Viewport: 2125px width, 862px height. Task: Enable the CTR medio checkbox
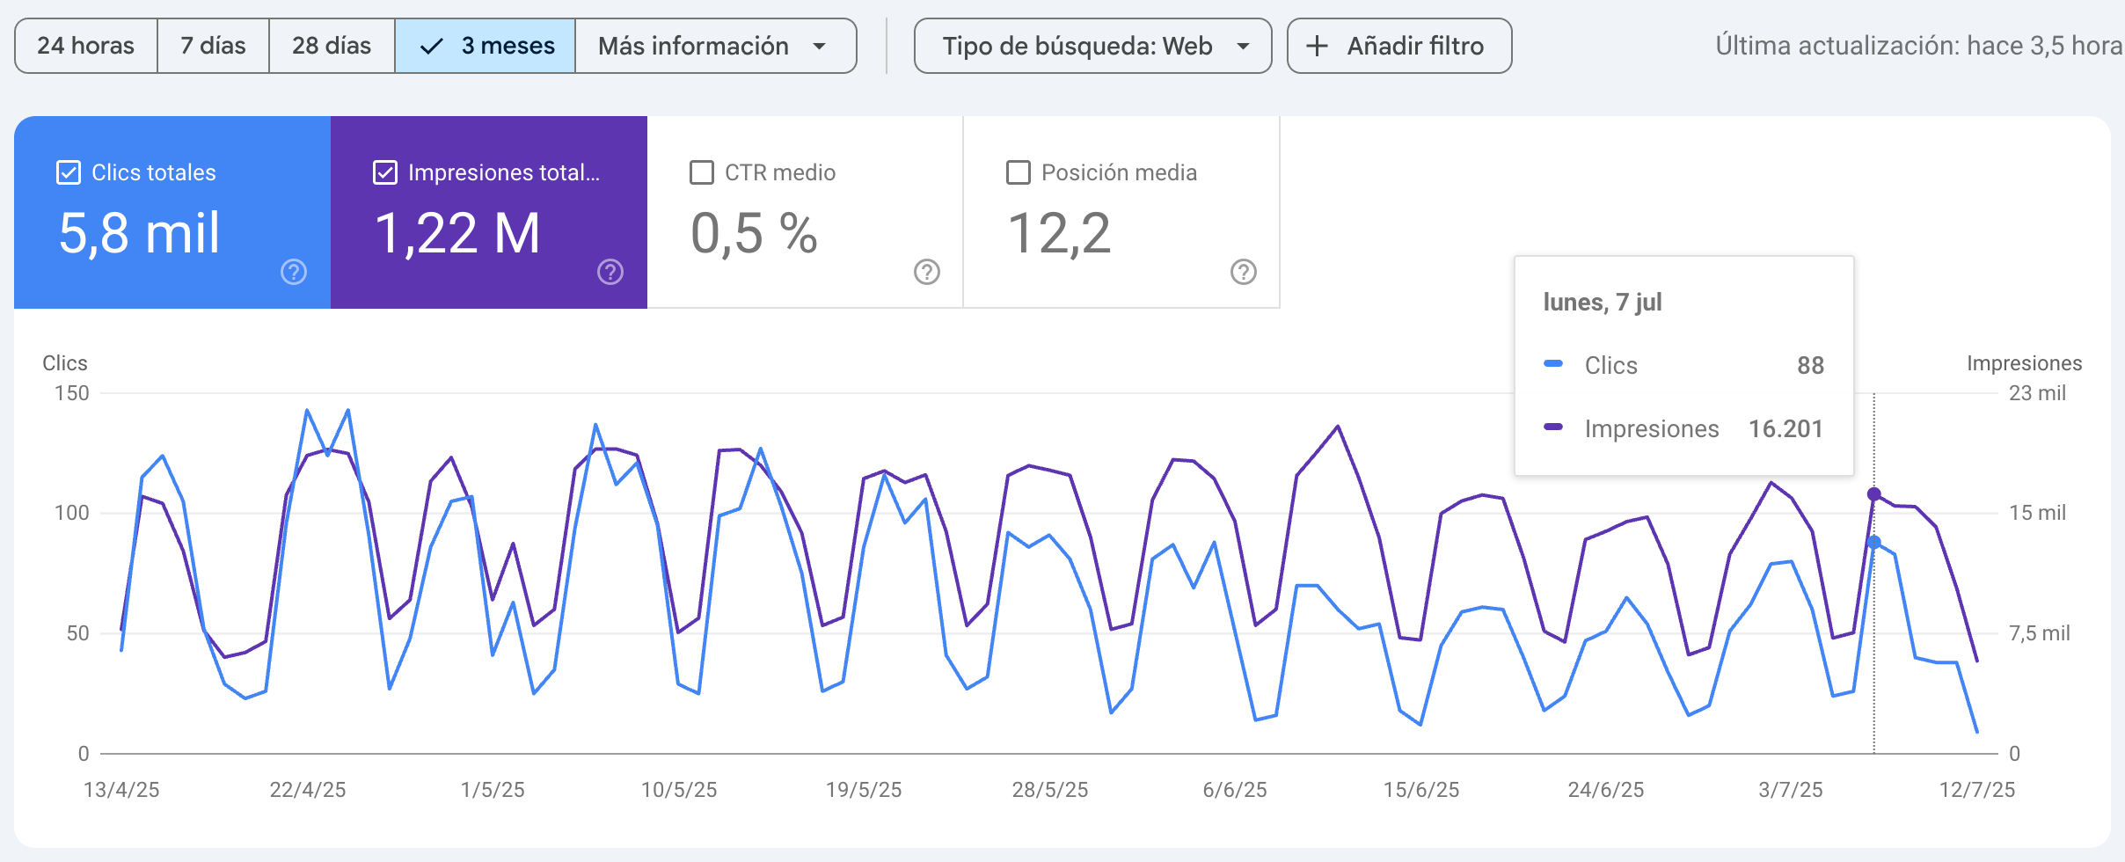tap(702, 172)
